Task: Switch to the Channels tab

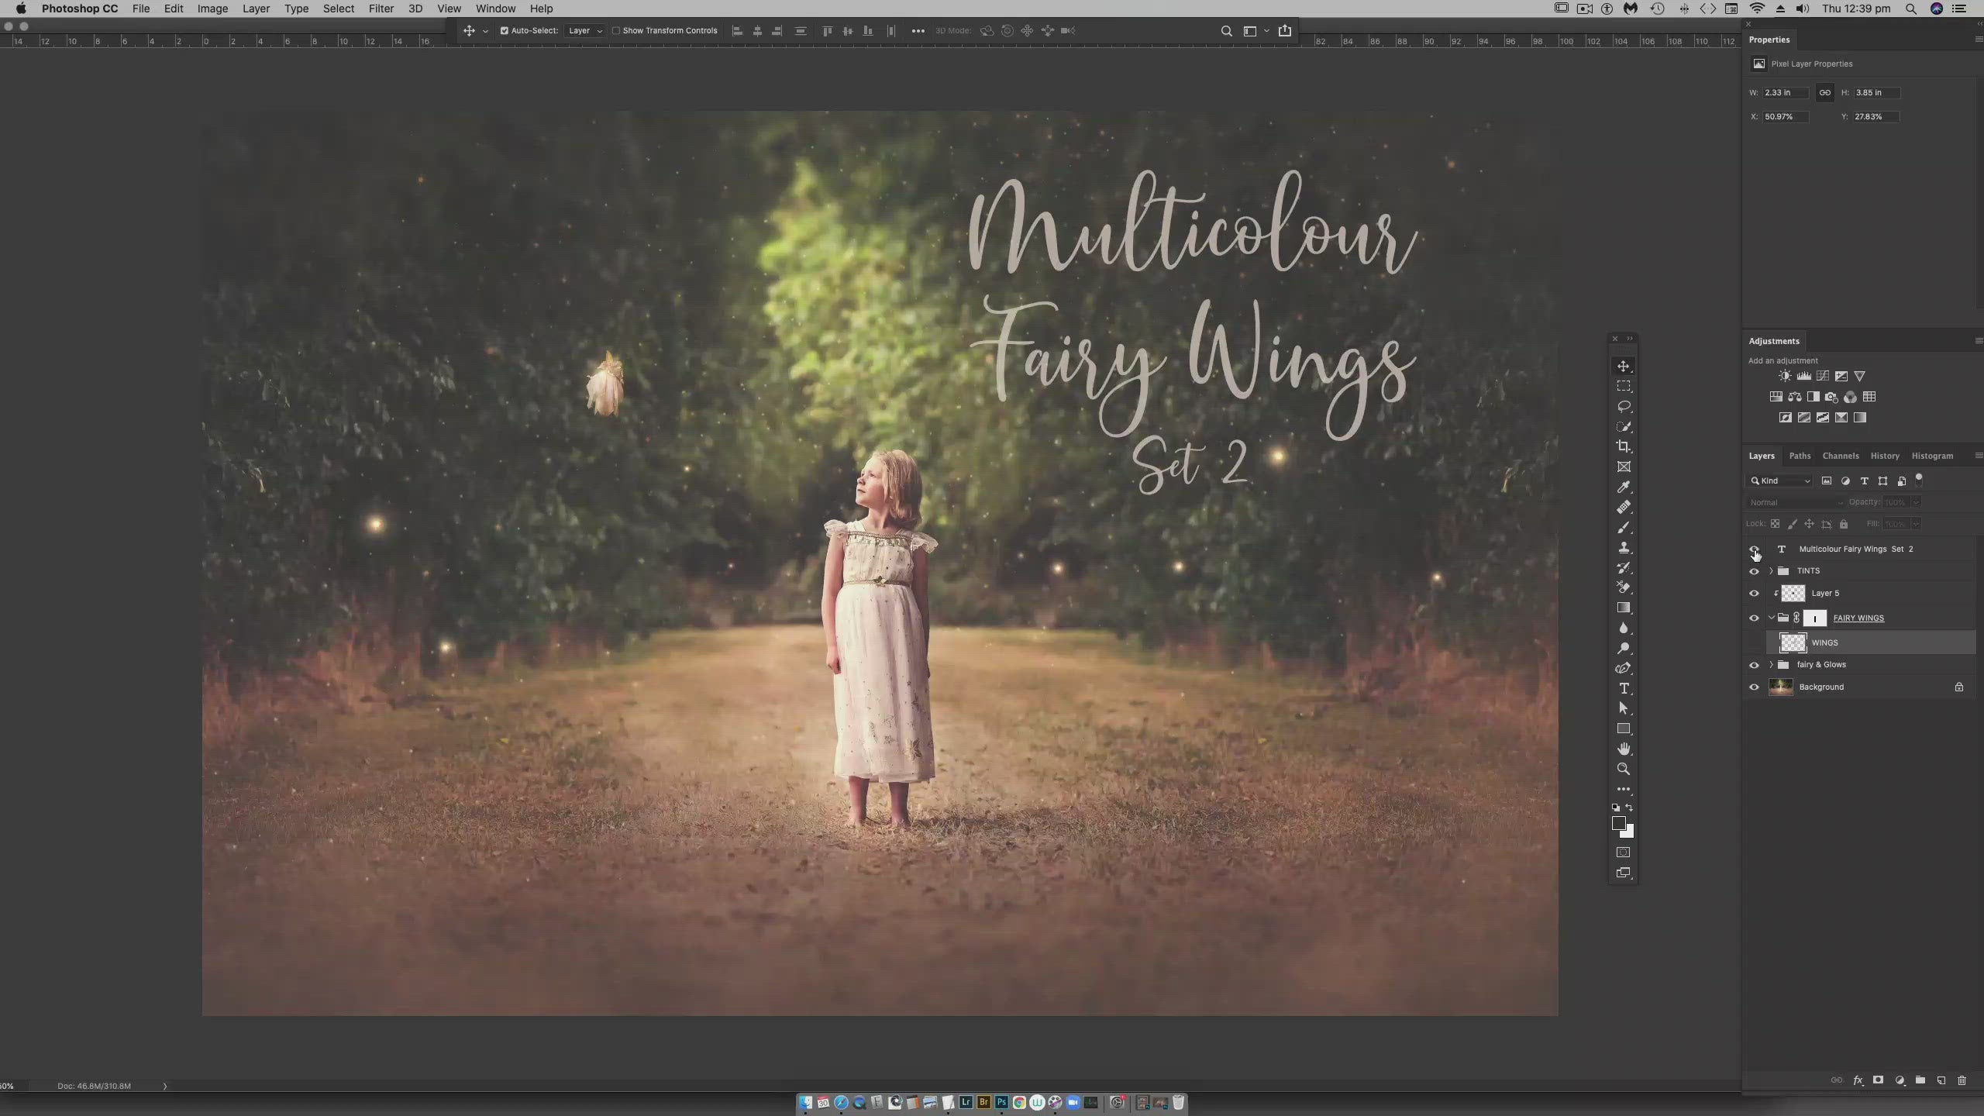Action: pyautogui.click(x=1841, y=456)
